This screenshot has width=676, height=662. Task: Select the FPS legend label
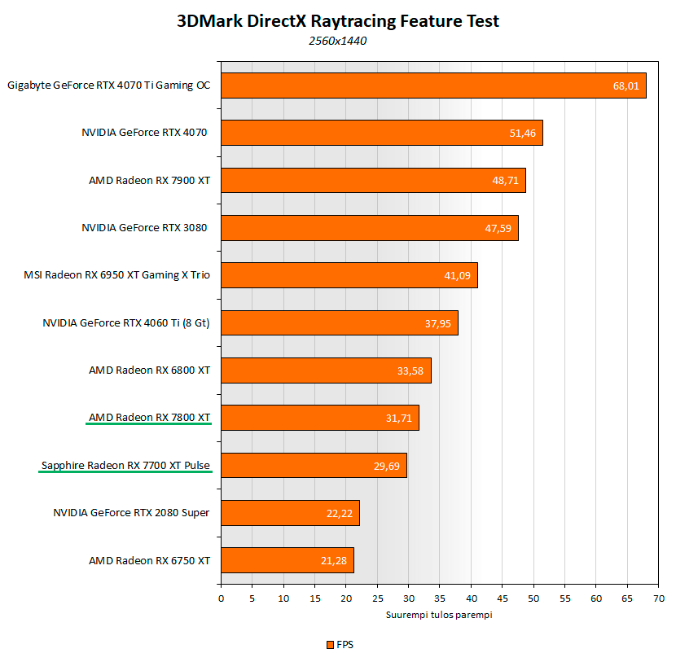(345, 645)
